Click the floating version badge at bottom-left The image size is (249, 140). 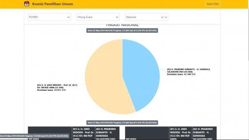[34, 136]
